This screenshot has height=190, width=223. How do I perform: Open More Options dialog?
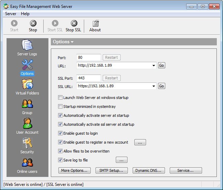pyautogui.click(x=74, y=170)
